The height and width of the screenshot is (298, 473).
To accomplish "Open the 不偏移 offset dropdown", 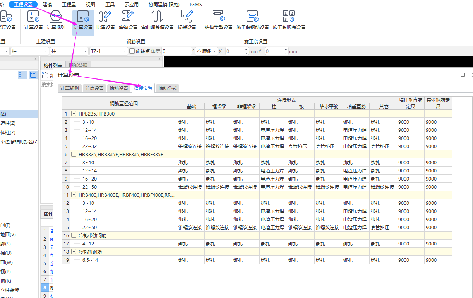I will pos(214,51).
